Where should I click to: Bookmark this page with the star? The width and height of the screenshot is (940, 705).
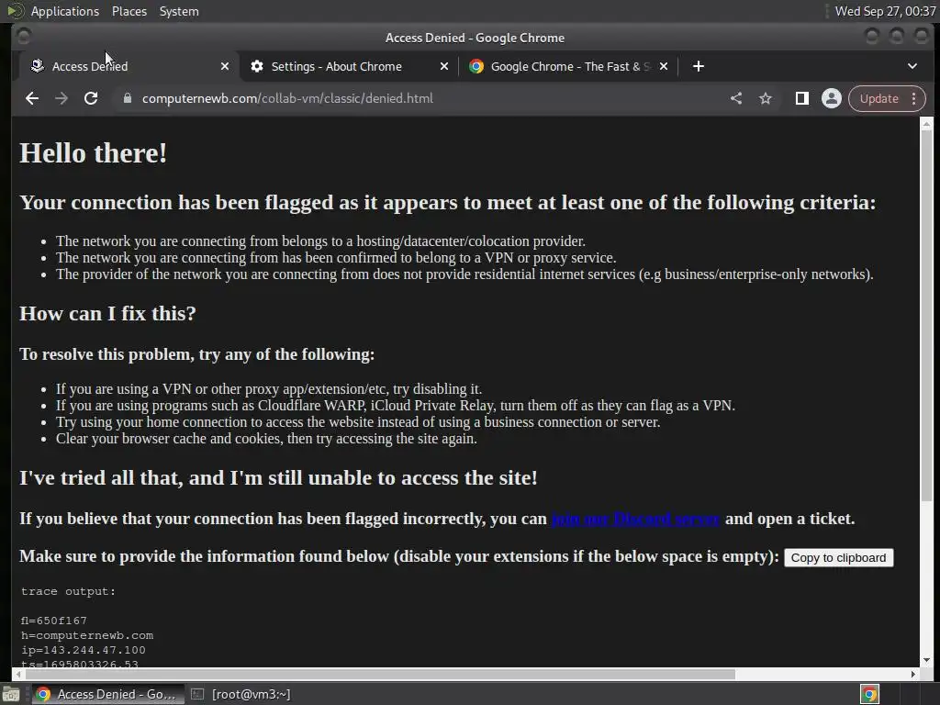click(766, 98)
